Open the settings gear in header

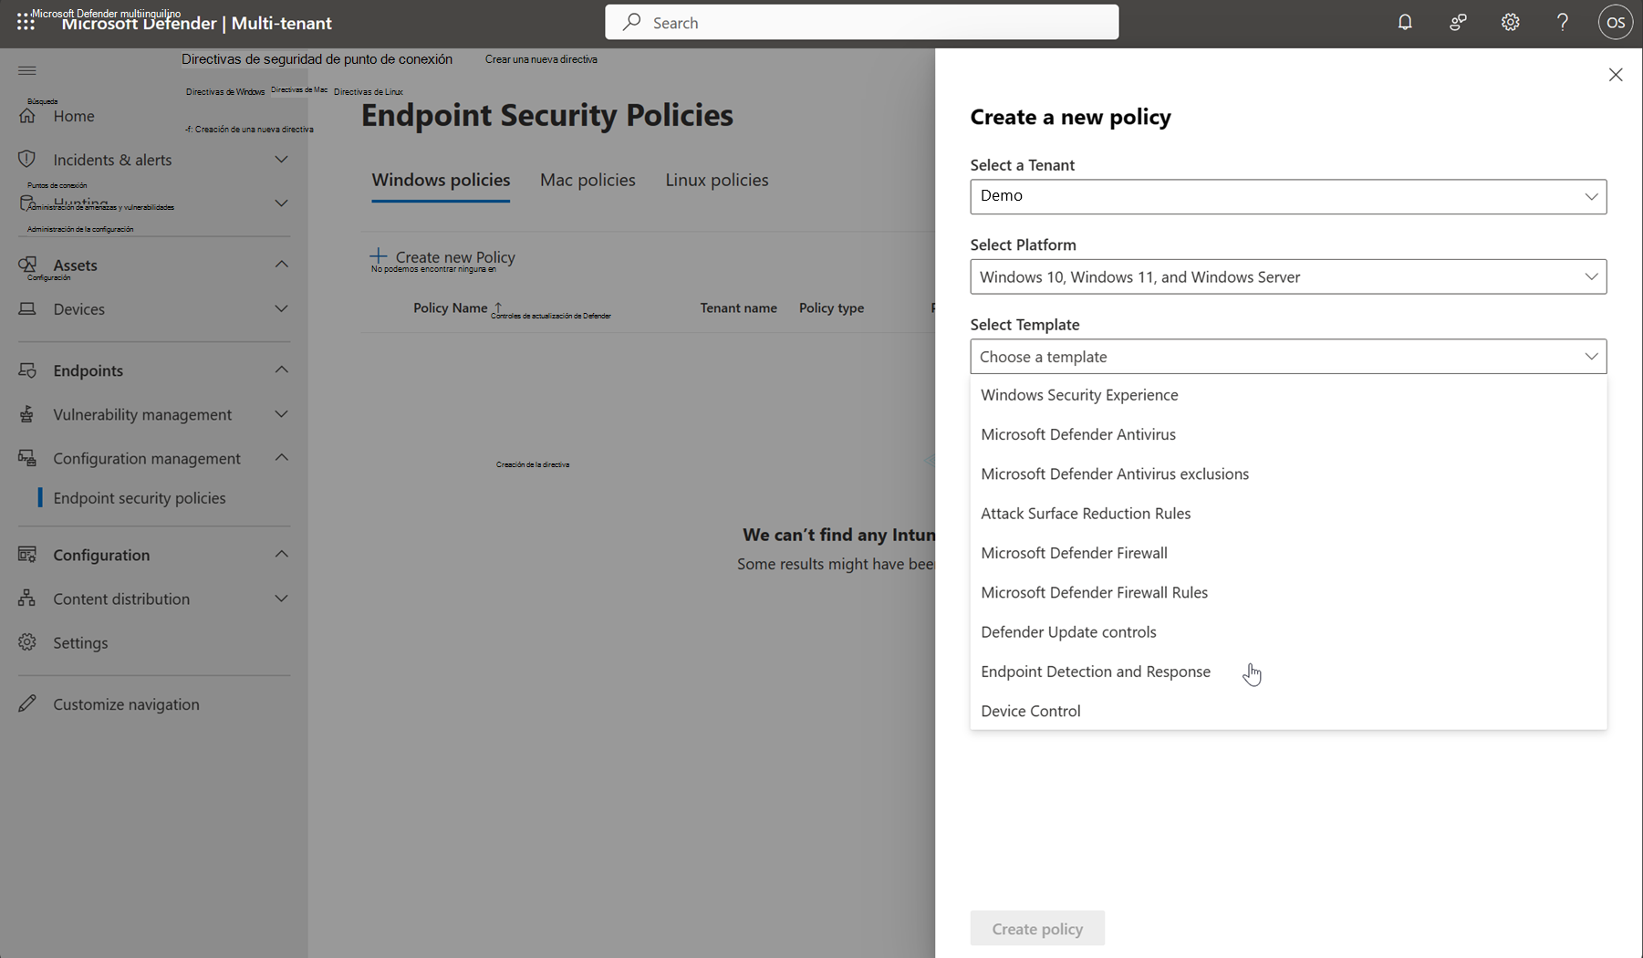click(x=1511, y=23)
